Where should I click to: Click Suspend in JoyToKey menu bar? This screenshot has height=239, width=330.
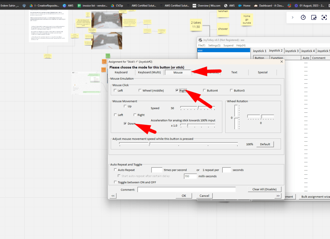(228, 45)
